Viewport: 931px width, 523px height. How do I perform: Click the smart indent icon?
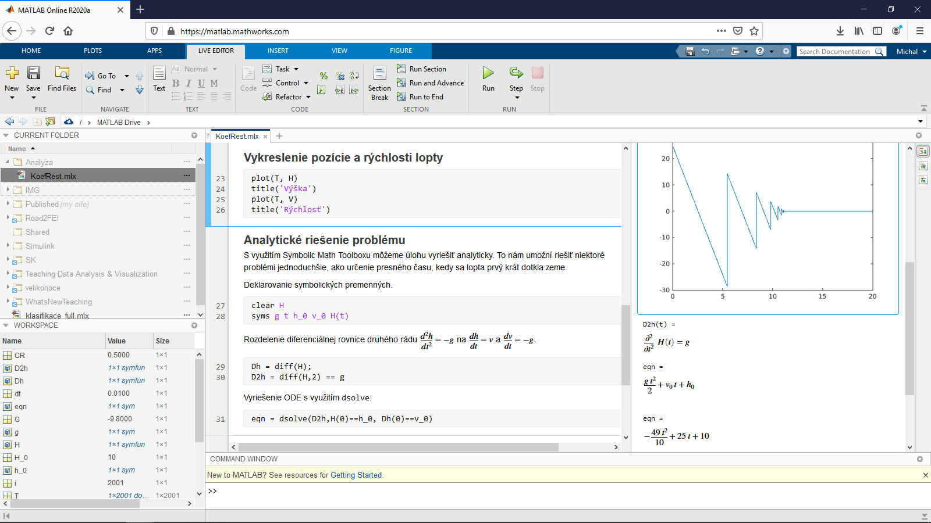point(321,90)
